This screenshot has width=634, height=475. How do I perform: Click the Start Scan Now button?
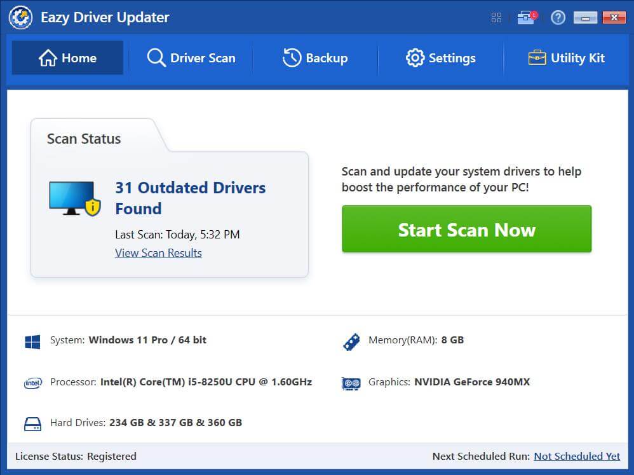(x=466, y=229)
